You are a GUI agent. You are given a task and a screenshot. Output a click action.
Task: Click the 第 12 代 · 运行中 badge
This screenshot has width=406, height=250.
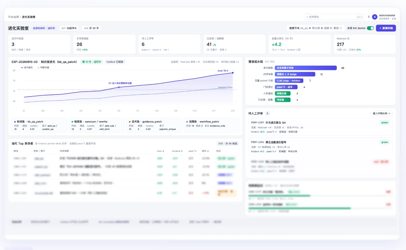92,62
